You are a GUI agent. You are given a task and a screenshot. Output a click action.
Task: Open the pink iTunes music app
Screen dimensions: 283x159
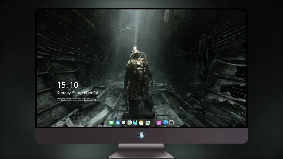click(159, 123)
